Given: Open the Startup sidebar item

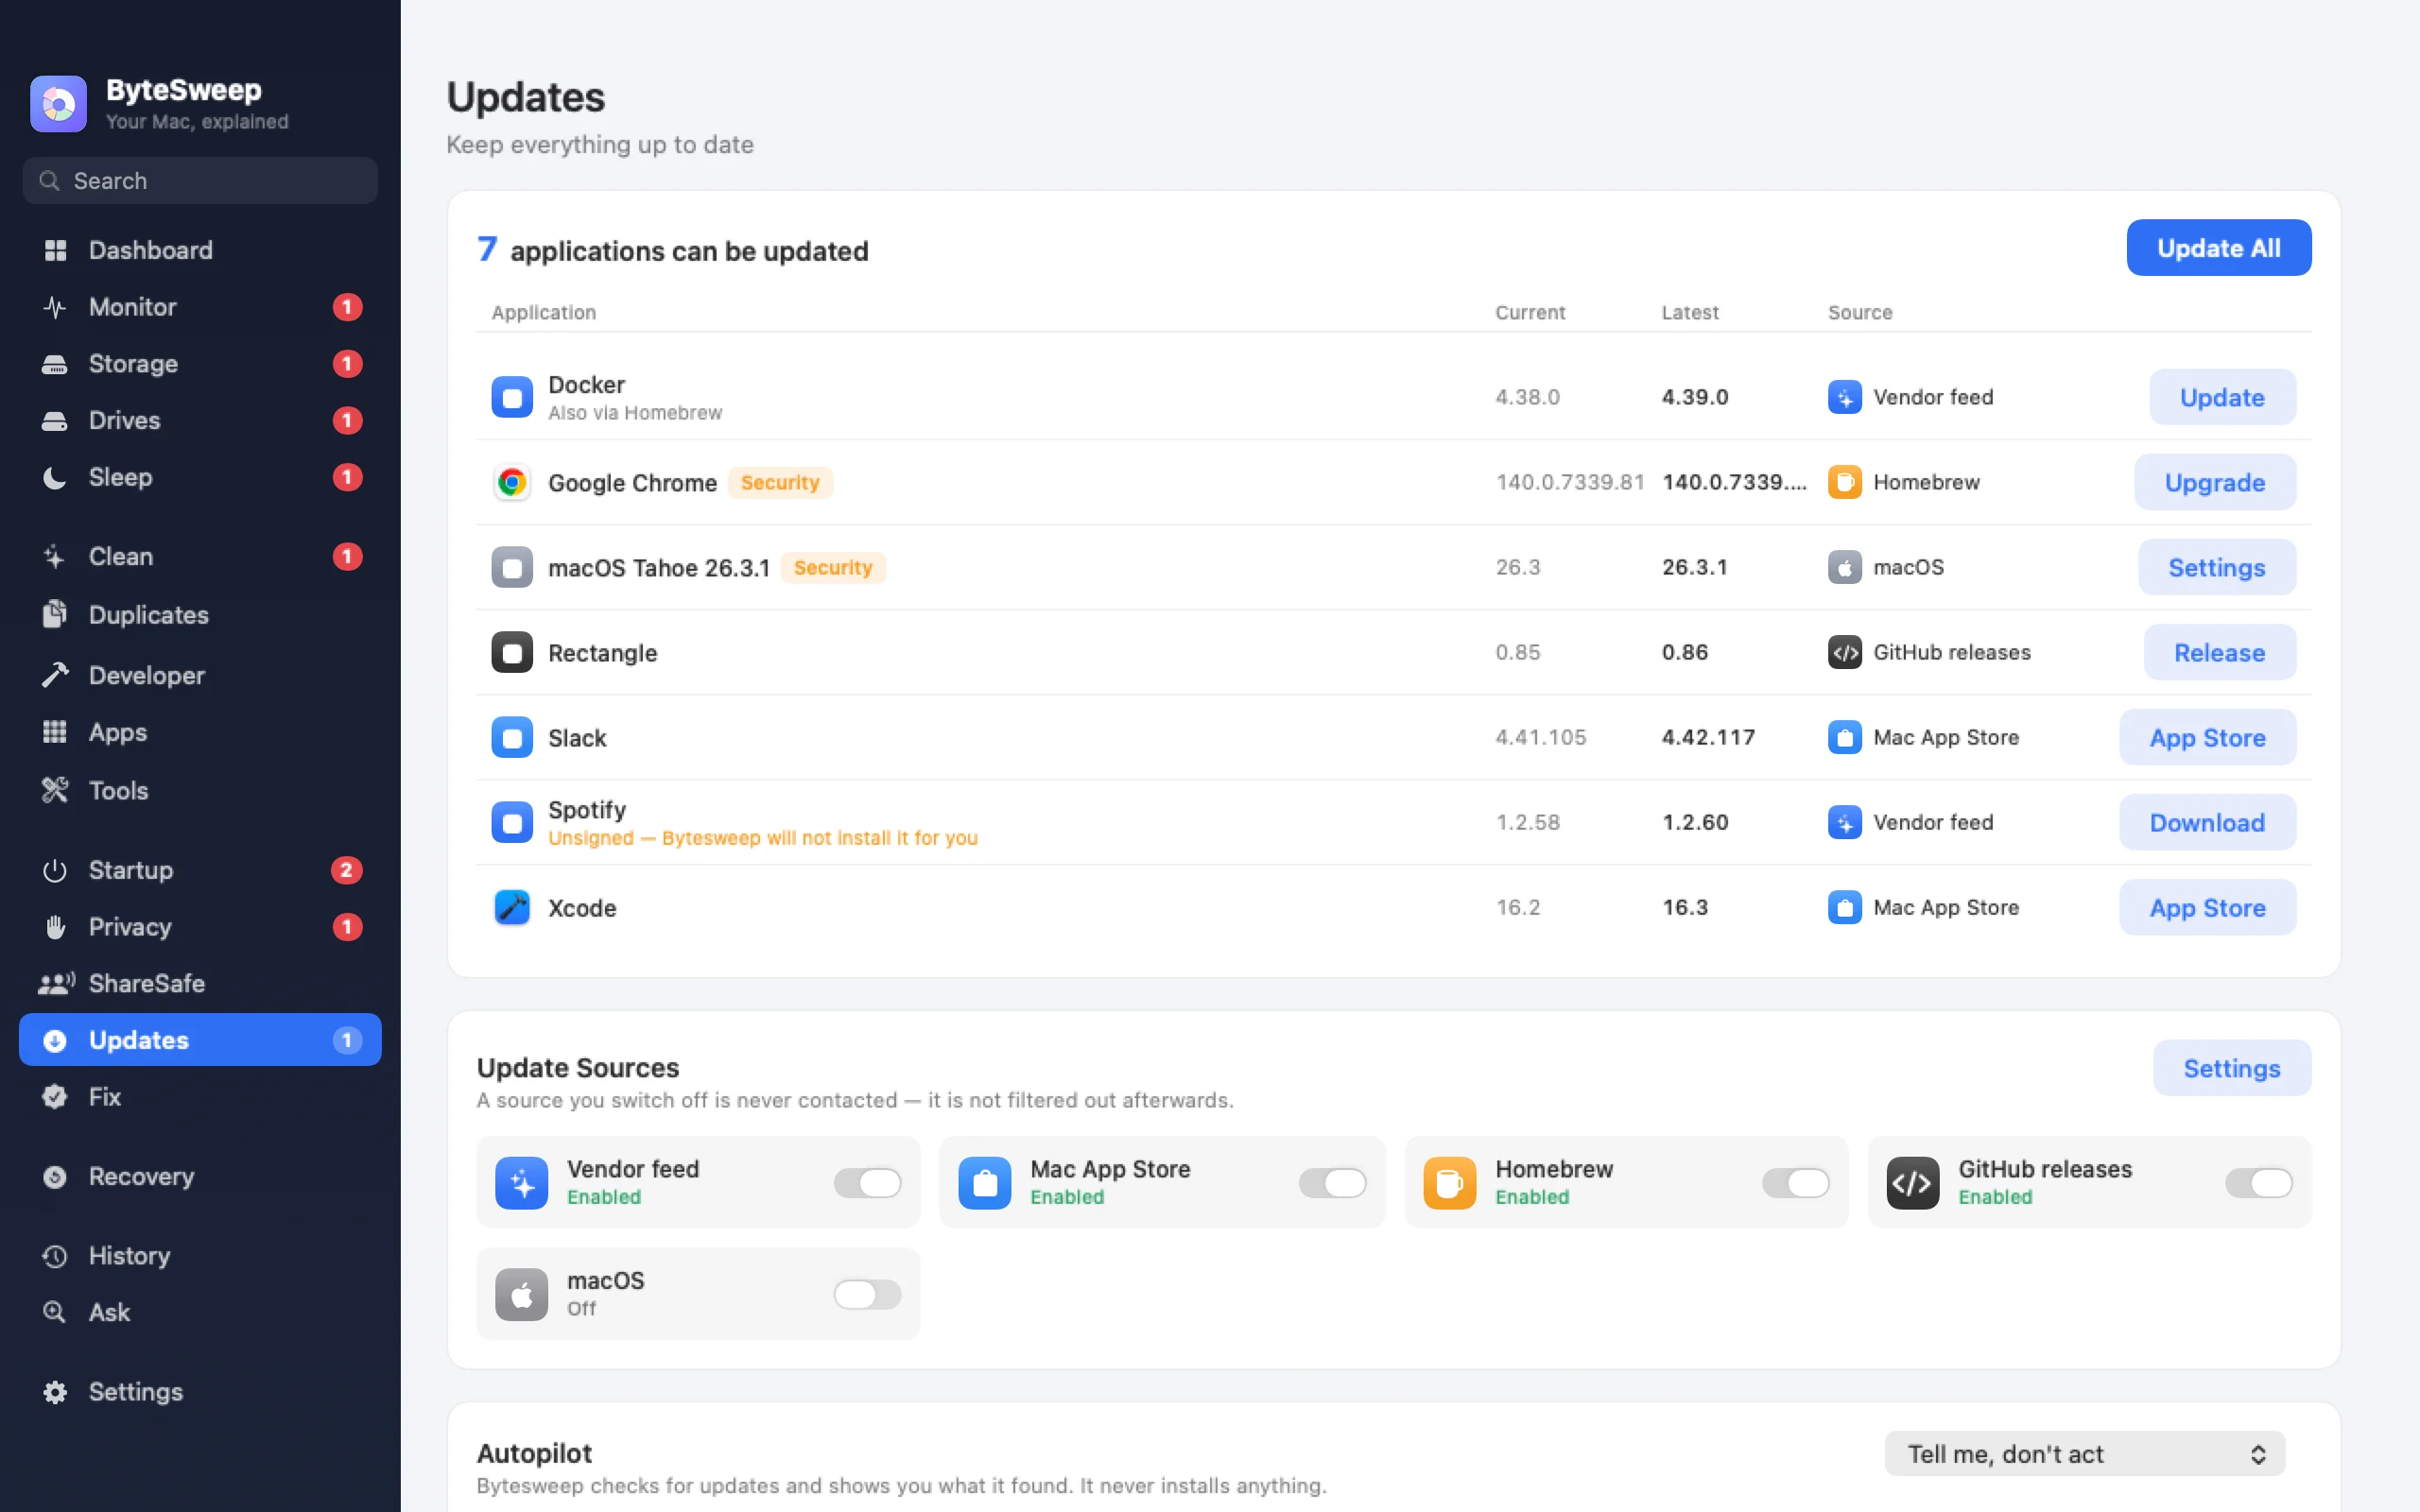Looking at the screenshot, I should 200,870.
